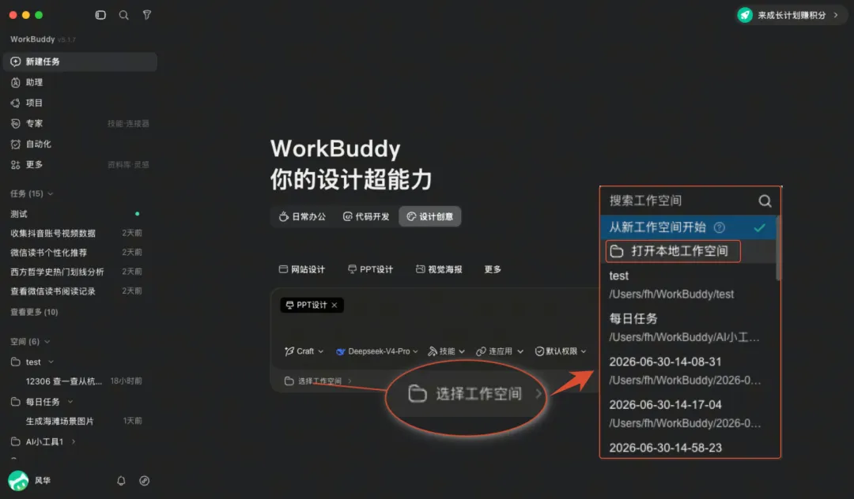
Task: Choose the PPT设计 template above input
Action: pyautogui.click(x=370, y=269)
